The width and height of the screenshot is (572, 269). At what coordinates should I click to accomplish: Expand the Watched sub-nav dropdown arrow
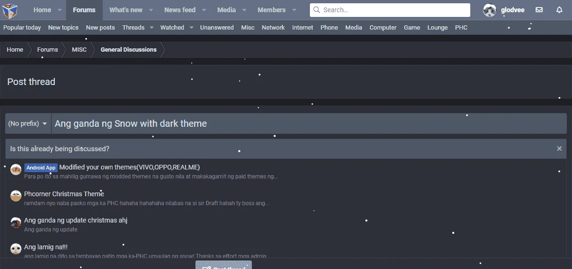coord(191,28)
